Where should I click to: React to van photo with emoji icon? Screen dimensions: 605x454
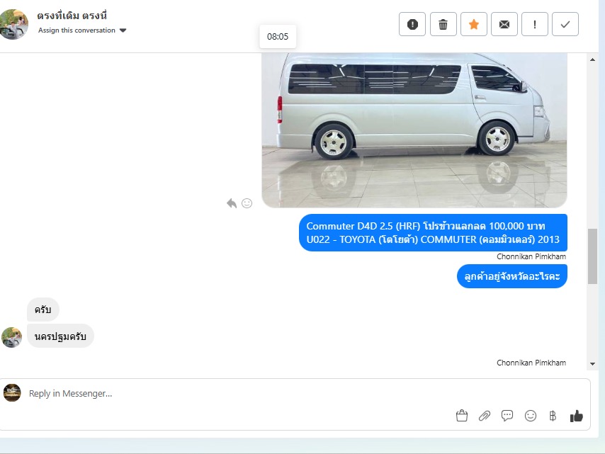tap(247, 203)
